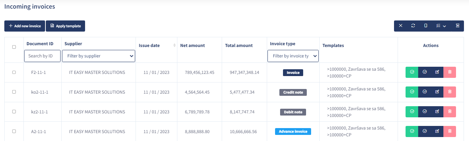Click Document ID column header
Screen dimensions: 469x141
tap(40, 44)
